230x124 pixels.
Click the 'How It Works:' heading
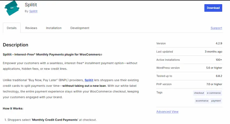point(13,108)
